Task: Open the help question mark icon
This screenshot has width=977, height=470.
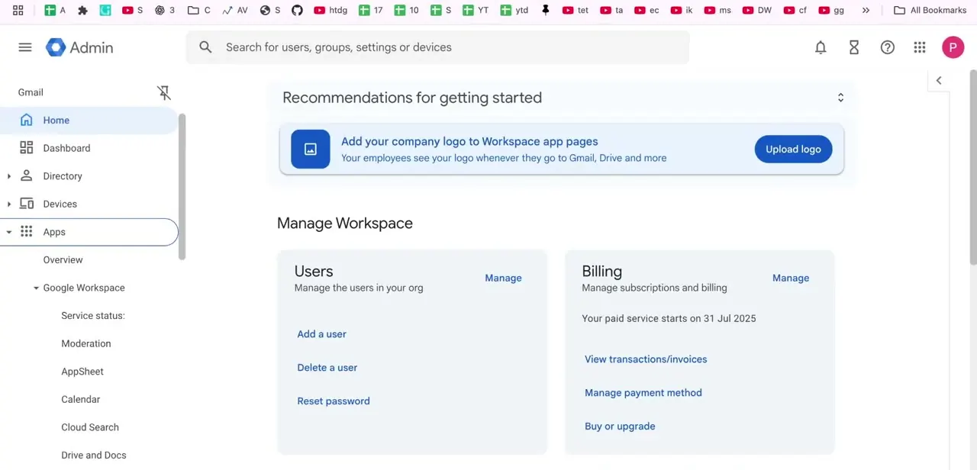Action: click(887, 47)
